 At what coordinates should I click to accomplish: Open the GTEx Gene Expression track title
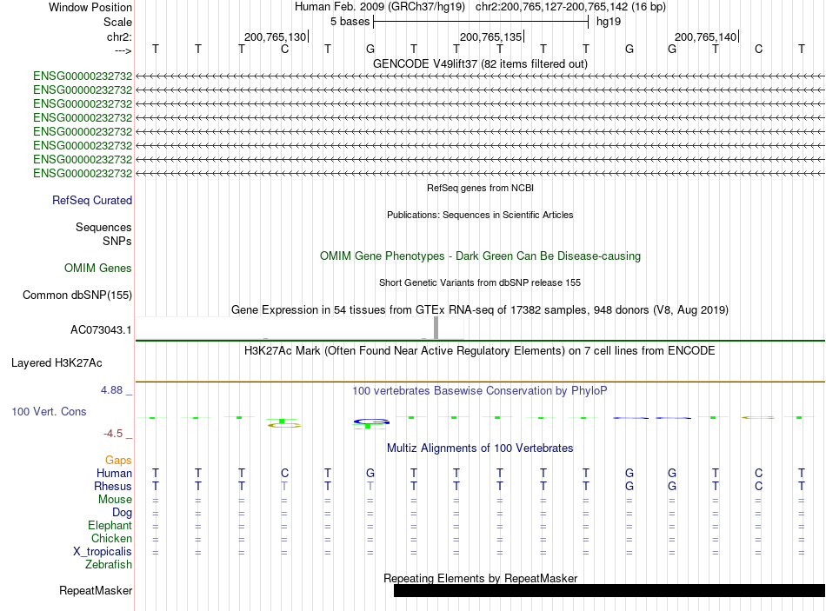point(480,309)
